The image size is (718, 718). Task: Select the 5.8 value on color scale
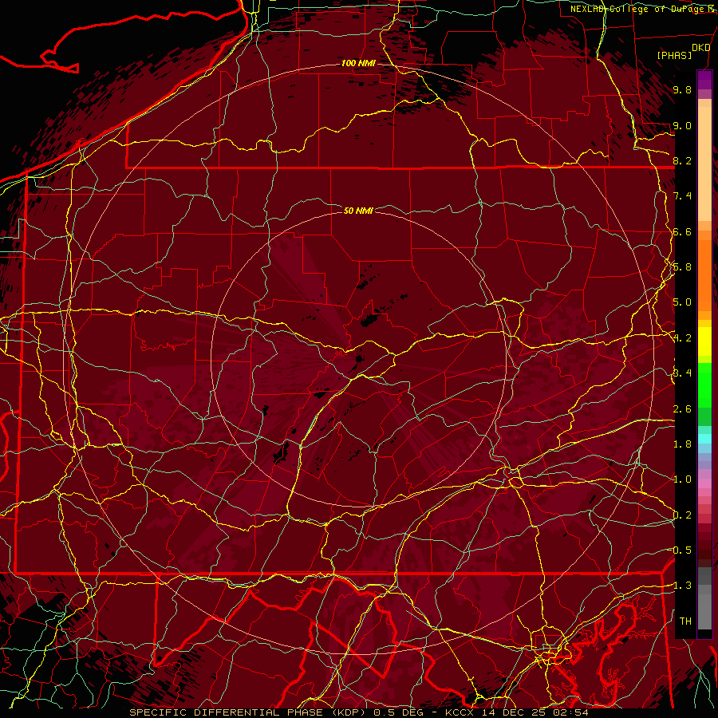(682, 267)
